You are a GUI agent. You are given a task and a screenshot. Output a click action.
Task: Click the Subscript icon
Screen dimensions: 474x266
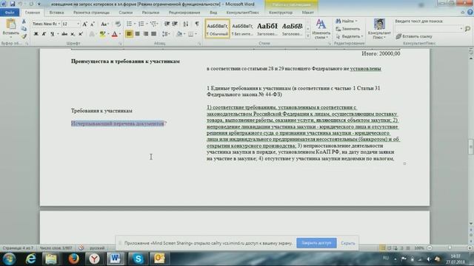pyautogui.click(x=73, y=34)
